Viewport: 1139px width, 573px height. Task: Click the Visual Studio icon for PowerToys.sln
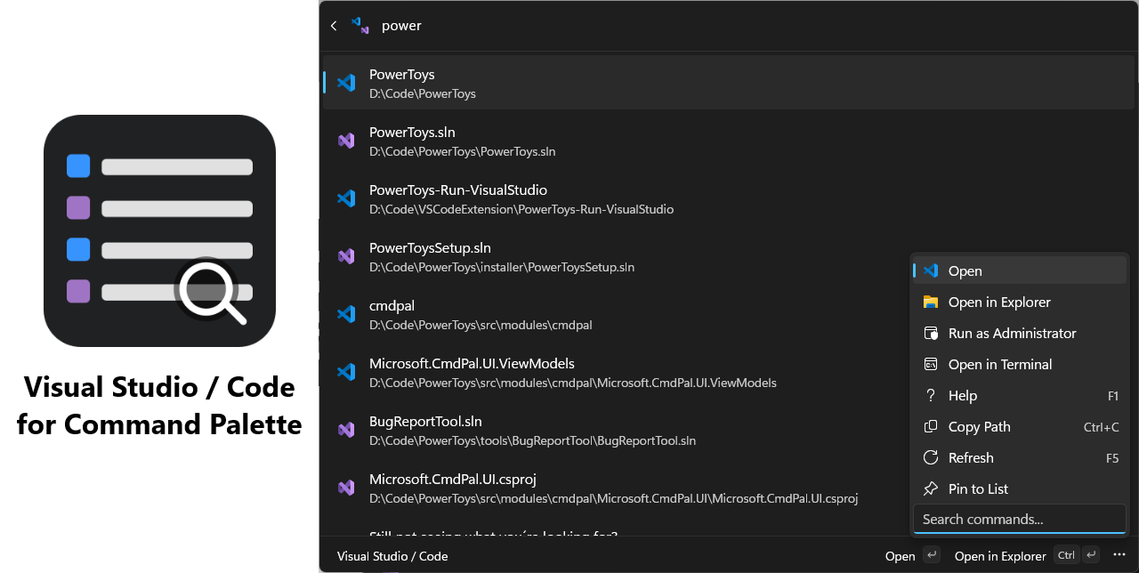pyautogui.click(x=346, y=141)
